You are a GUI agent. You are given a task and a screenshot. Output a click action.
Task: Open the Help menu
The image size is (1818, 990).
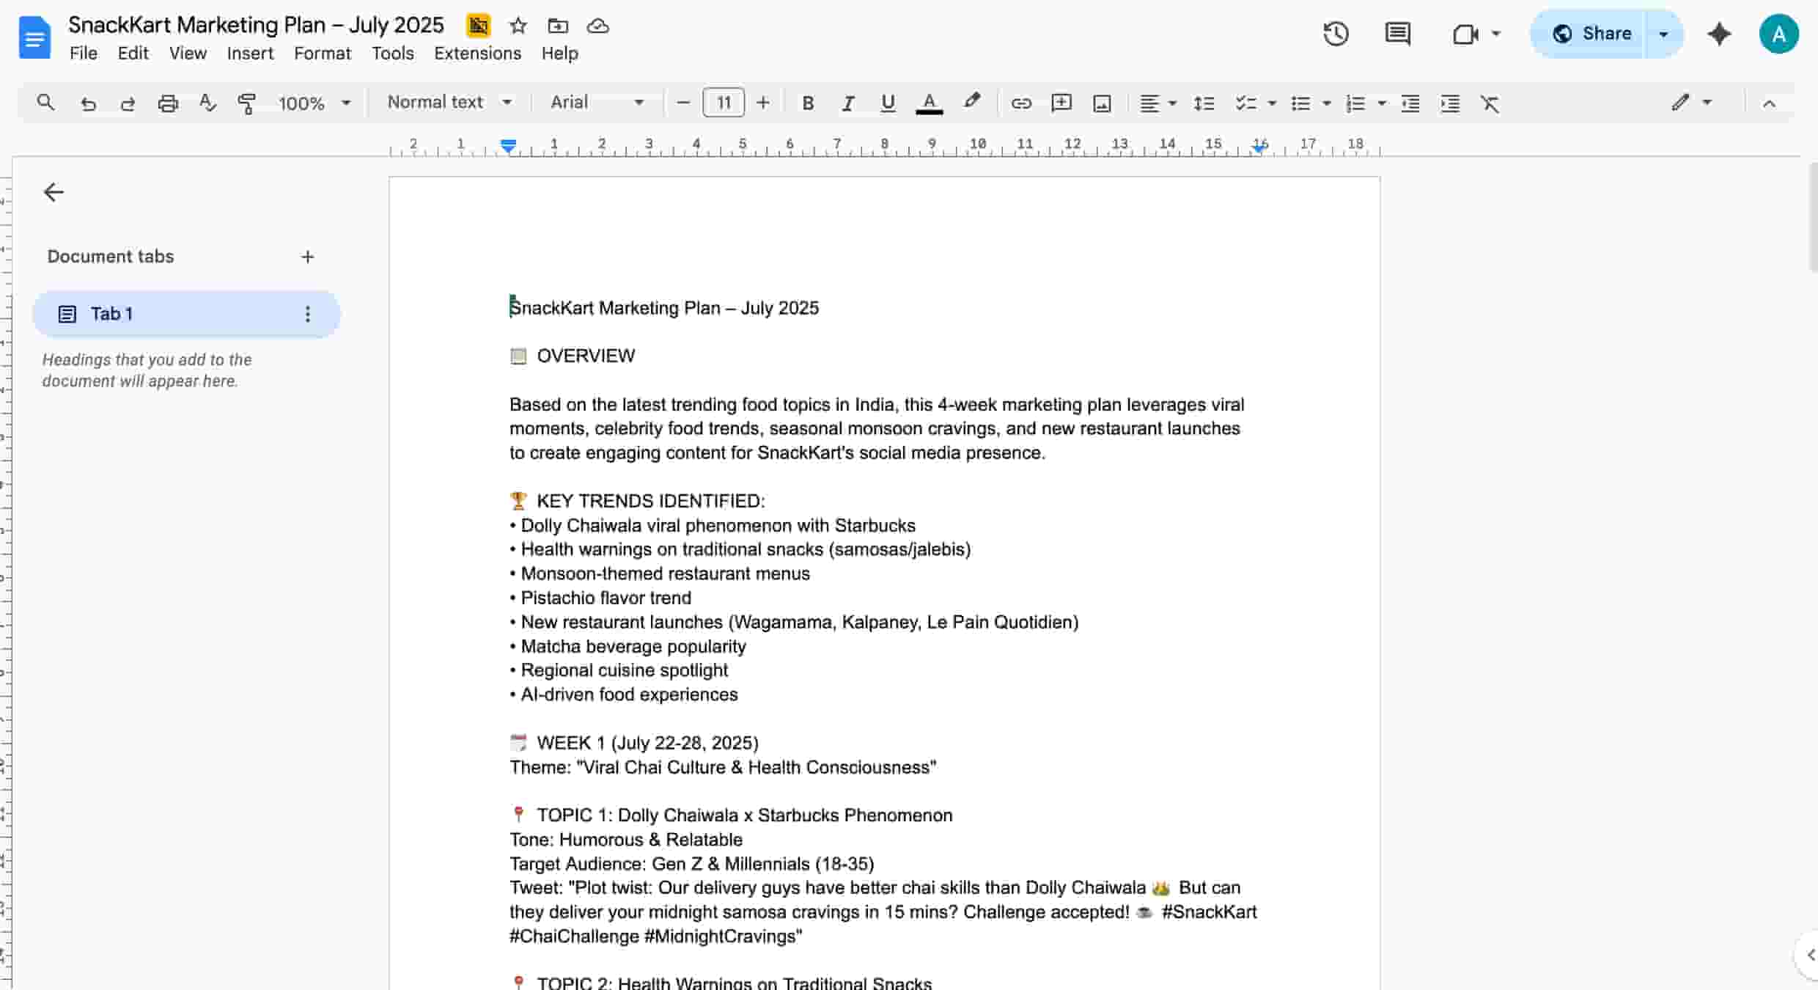[560, 54]
